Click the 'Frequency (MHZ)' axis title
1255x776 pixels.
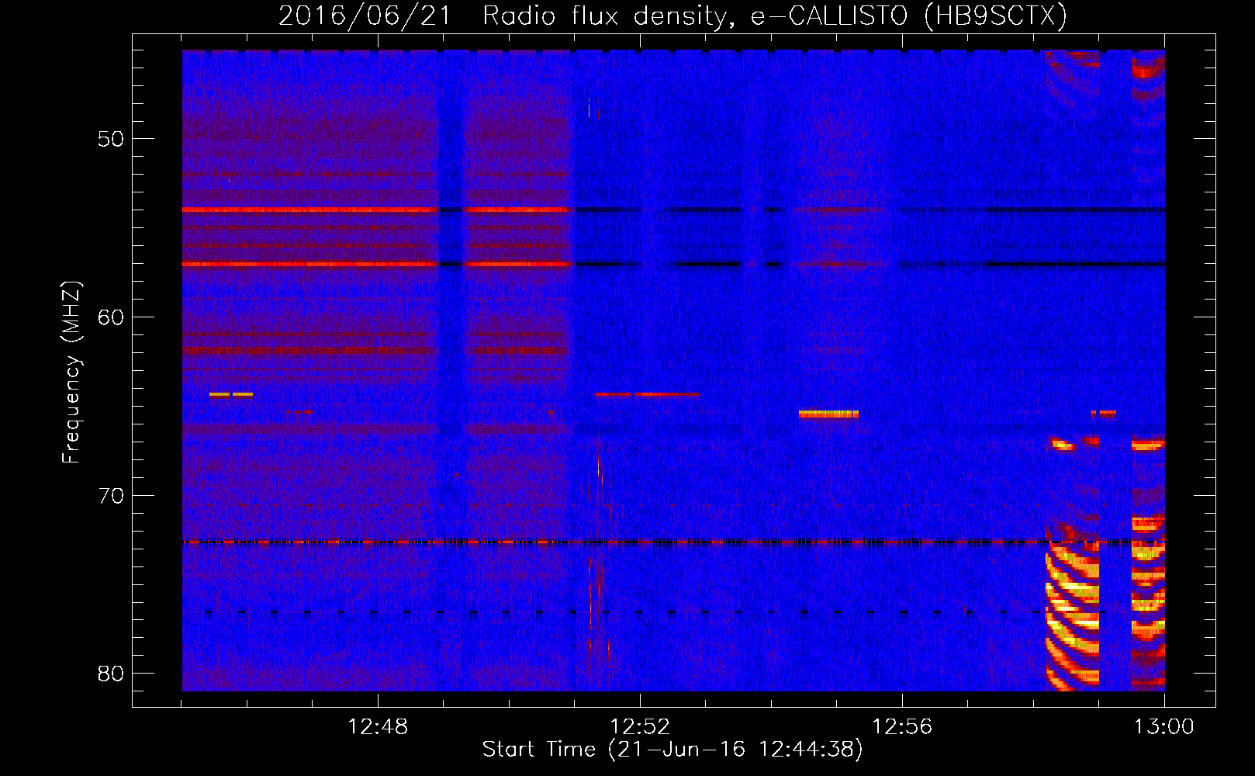click(x=71, y=372)
